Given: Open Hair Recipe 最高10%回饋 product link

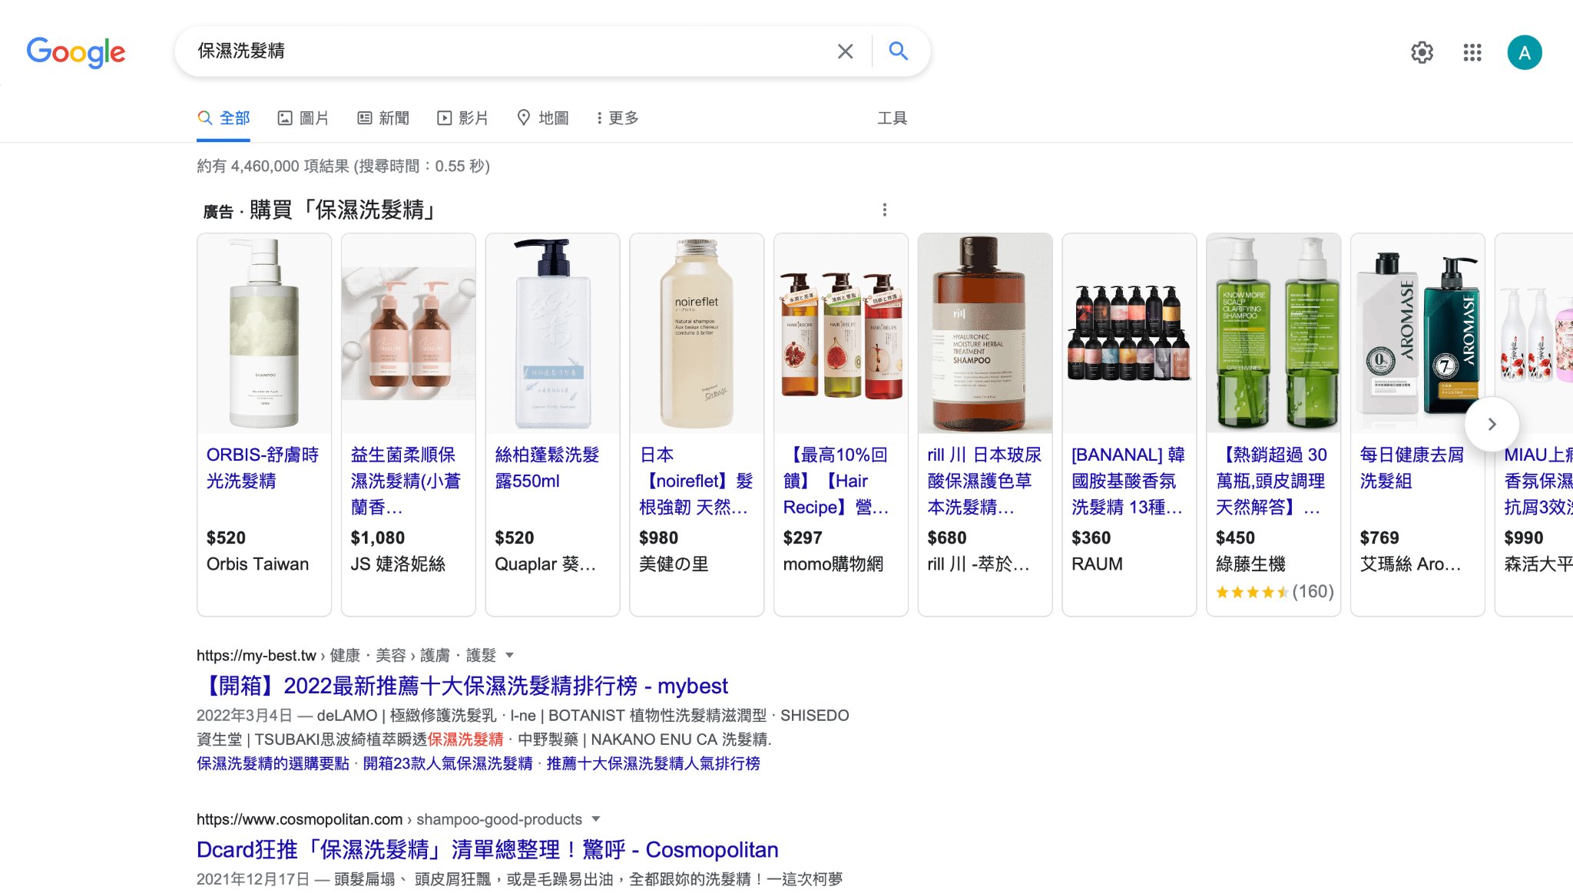Looking at the screenshot, I should click(837, 481).
